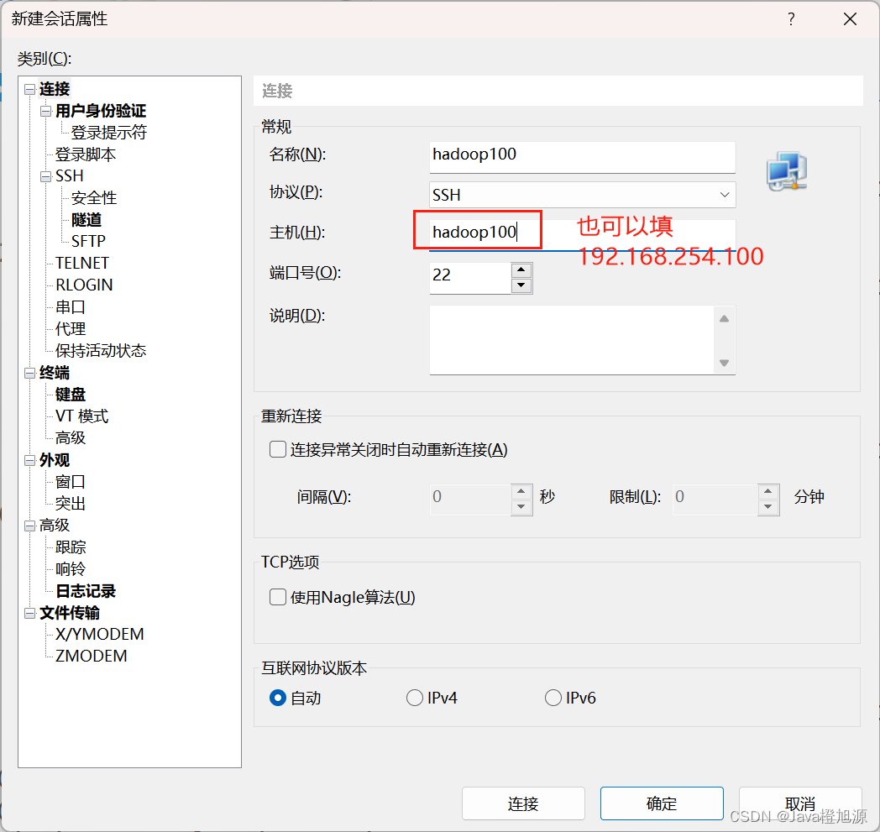Screen dimensions: 880x832
Task: Collapse the 外观 tree node
Action: (x=29, y=460)
